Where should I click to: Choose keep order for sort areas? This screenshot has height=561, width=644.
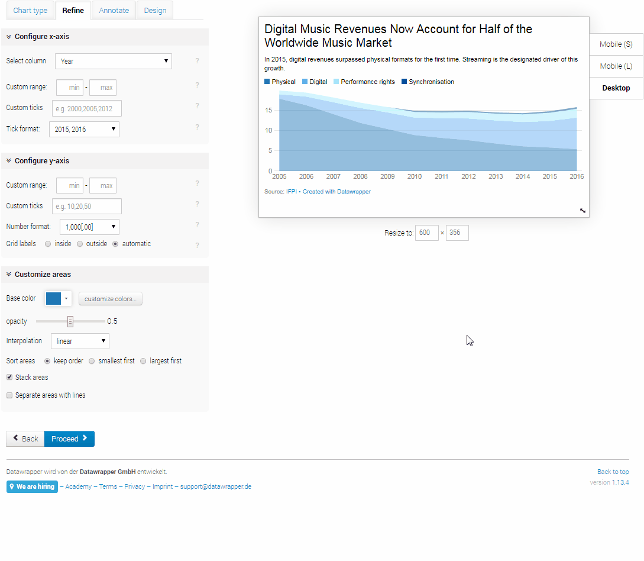(47, 361)
